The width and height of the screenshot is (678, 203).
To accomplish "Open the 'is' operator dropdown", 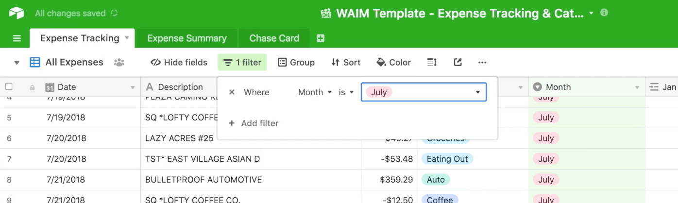I will (x=346, y=92).
